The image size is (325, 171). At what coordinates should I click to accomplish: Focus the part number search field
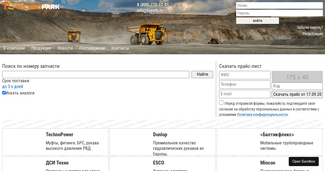(x=96, y=74)
